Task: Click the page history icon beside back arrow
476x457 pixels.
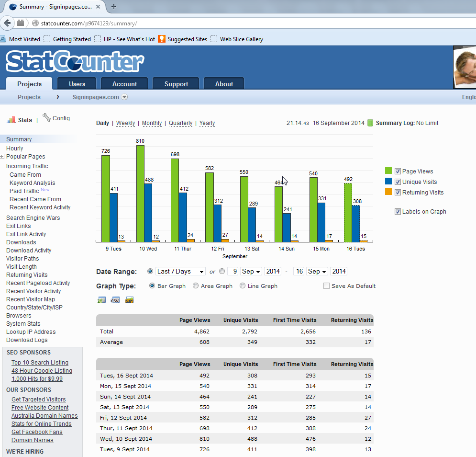Action: (x=21, y=23)
